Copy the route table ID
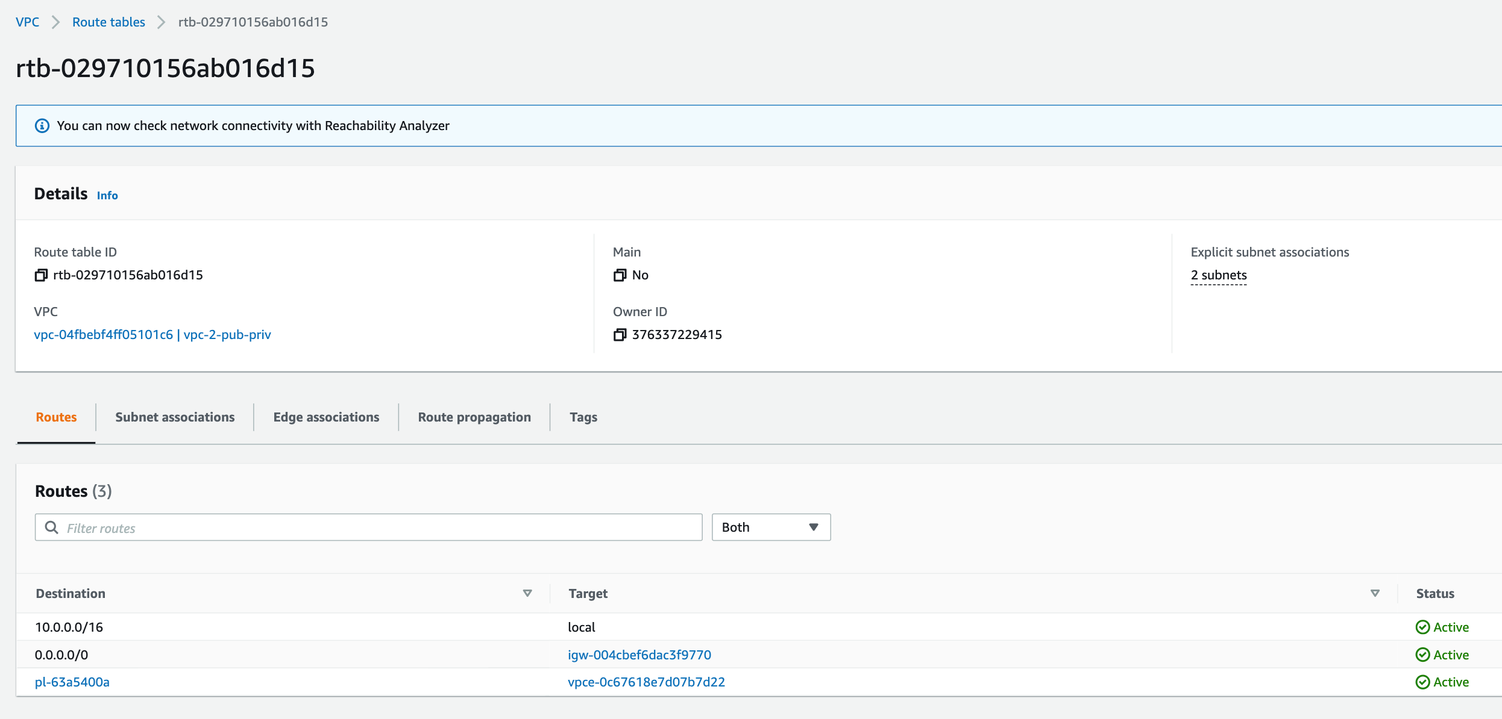Screen dimensions: 1502x719 (x=41, y=275)
